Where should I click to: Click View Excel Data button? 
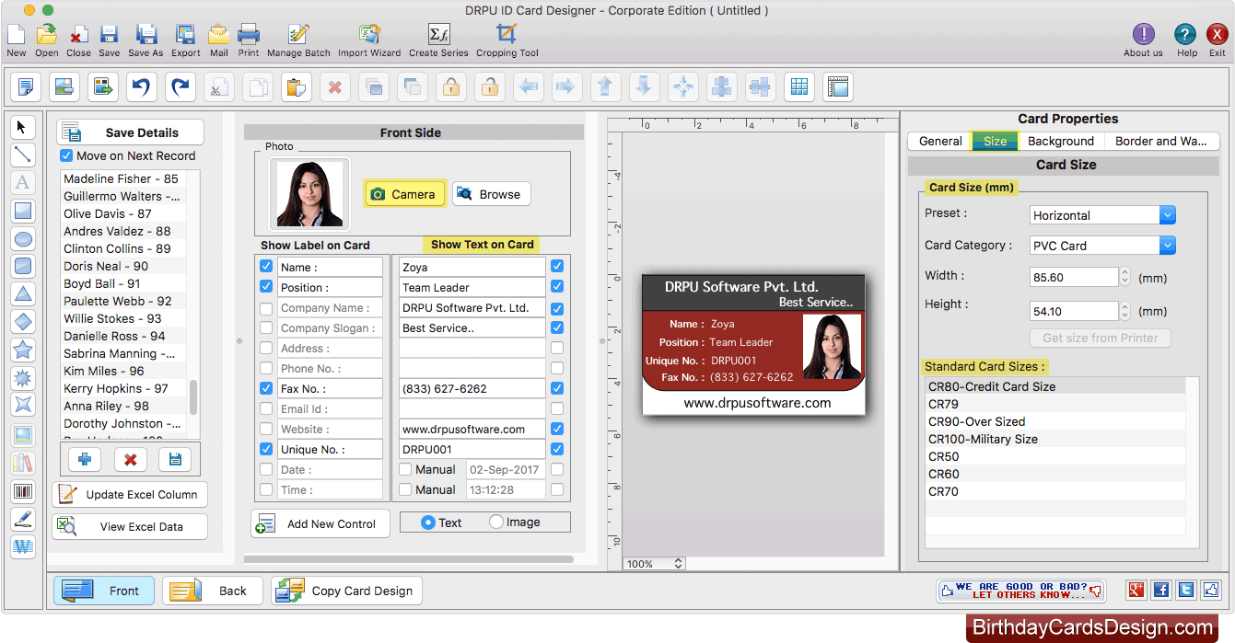(x=130, y=526)
